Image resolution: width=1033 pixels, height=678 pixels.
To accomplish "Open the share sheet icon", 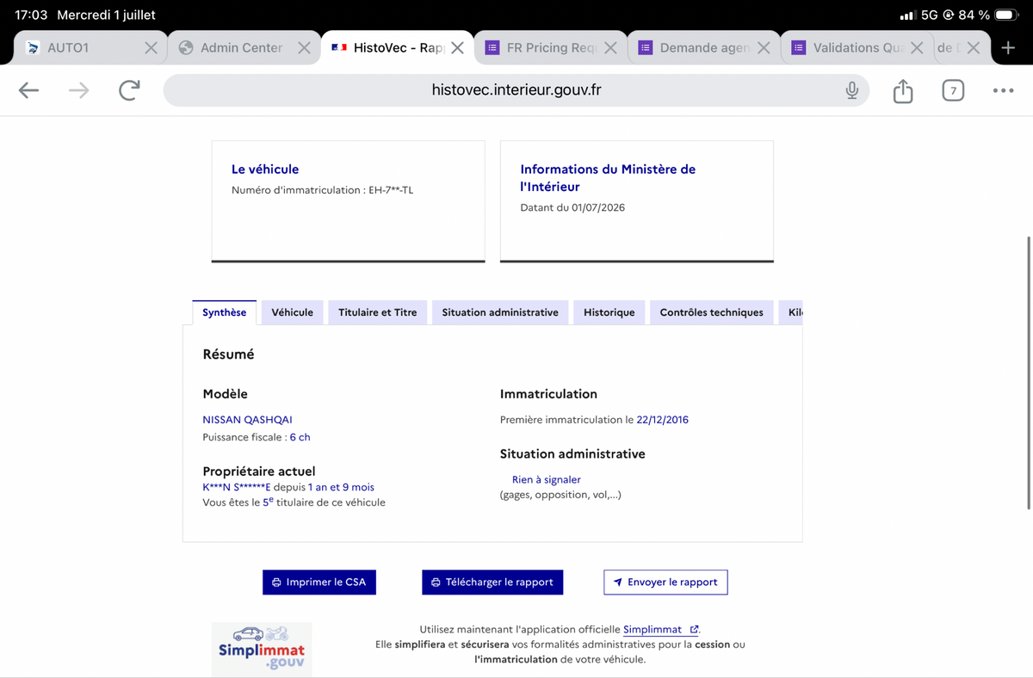I will pos(902,90).
